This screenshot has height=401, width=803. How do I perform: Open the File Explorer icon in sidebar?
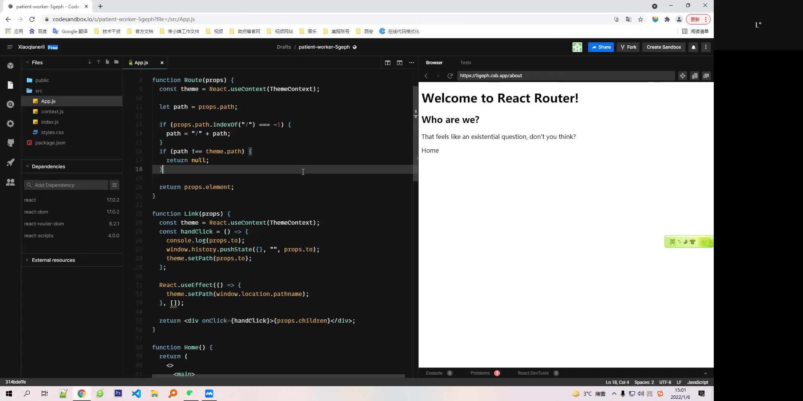click(x=10, y=85)
